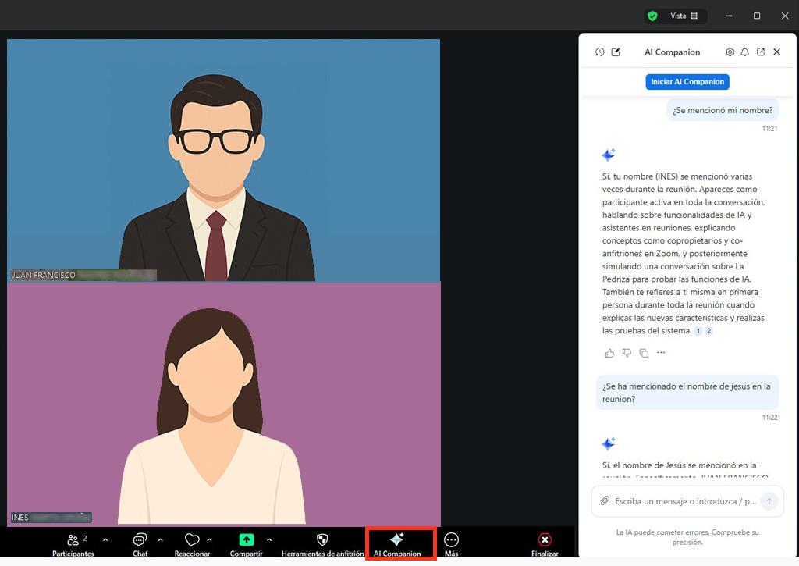Open citation reference 1
This screenshot has width=799, height=566.
point(698,331)
